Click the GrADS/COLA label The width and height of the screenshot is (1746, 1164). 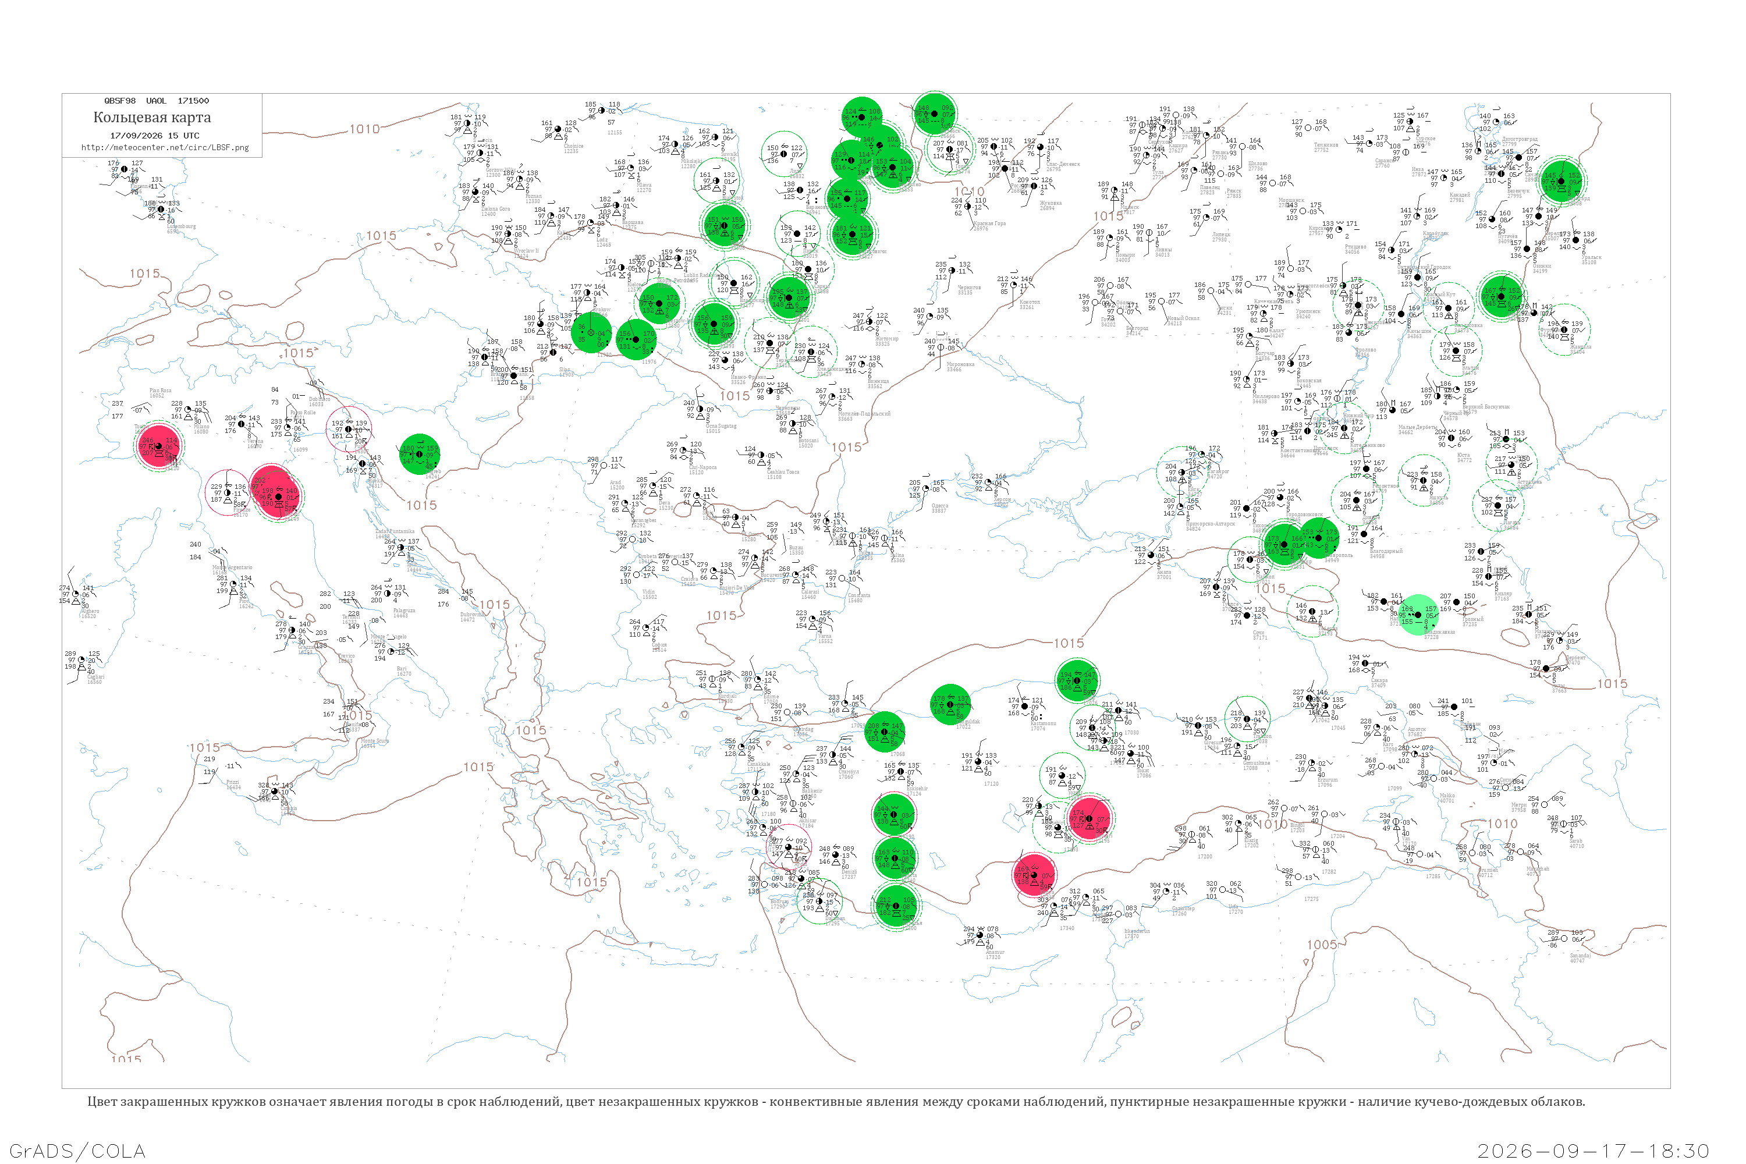pyautogui.click(x=77, y=1151)
